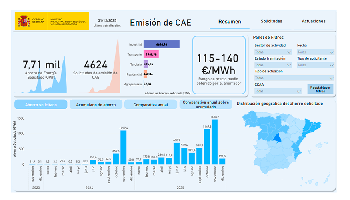Screen dimensions: 350x200
Task: Switch to the Solicitudes tab
Action: pyautogui.click(x=271, y=21)
